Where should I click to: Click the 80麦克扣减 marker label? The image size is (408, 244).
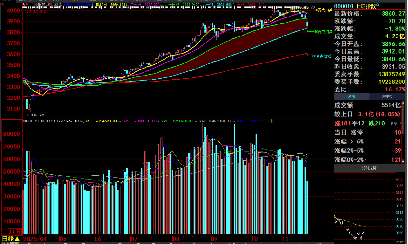click(x=321, y=56)
